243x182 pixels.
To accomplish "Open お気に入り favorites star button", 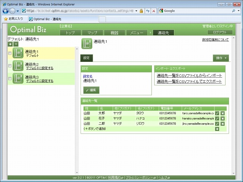I will tap(14, 19).
